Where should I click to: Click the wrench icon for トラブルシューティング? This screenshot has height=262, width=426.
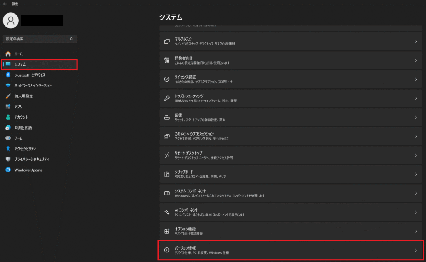[167, 98]
